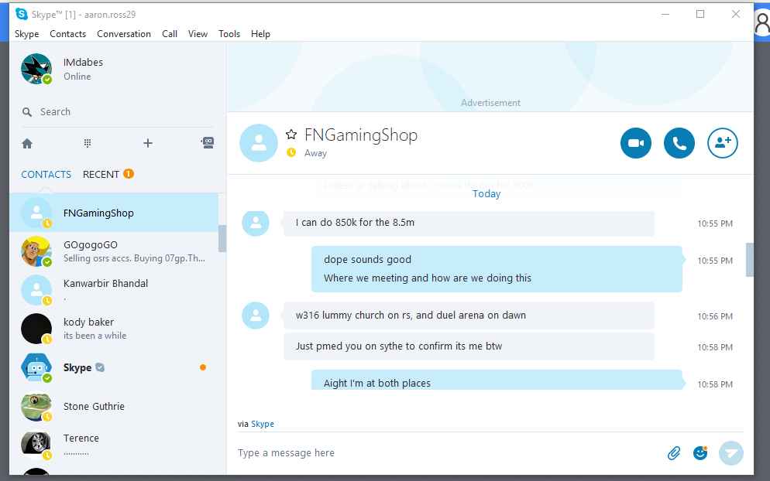Click the FNGamingShop conversation title

tap(361, 135)
